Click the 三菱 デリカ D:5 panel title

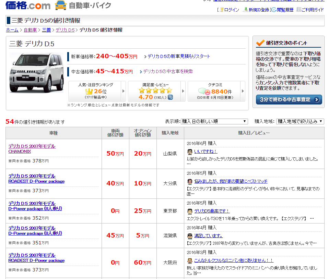(32, 44)
